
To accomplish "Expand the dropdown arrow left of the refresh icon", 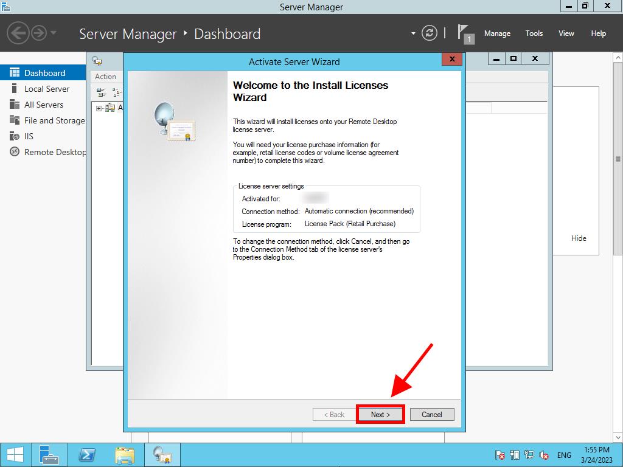I will pyautogui.click(x=413, y=33).
